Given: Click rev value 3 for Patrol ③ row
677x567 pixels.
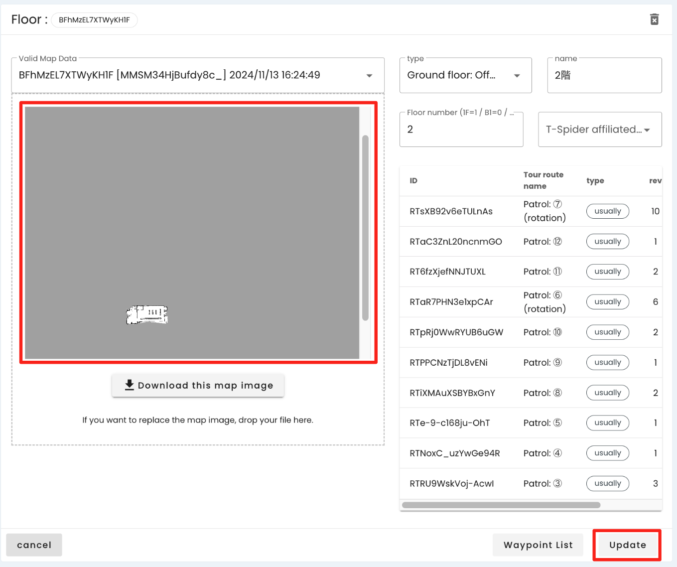Looking at the screenshot, I should point(656,483).
